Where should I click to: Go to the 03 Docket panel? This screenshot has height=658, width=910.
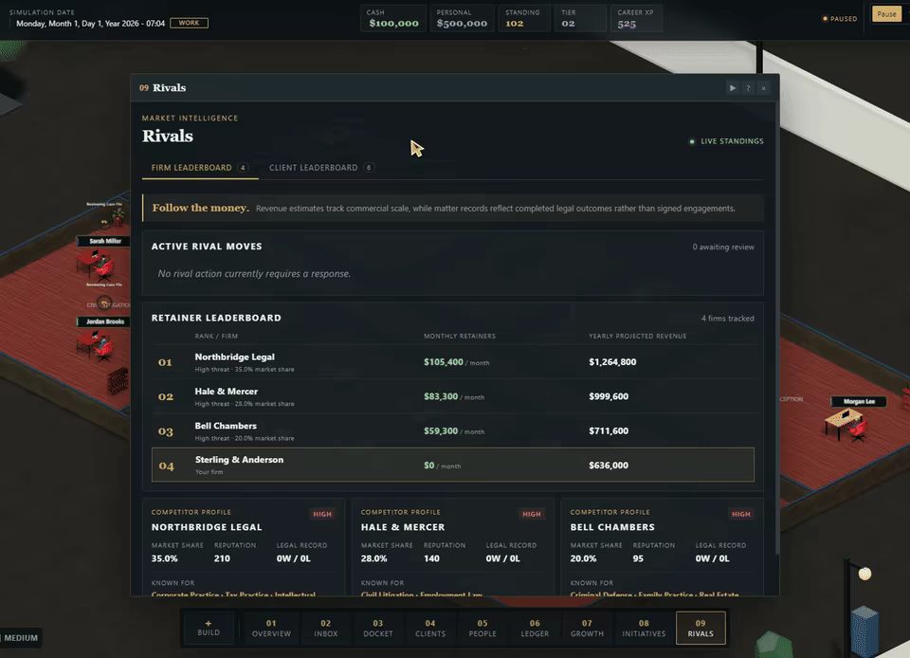[378, 628]
